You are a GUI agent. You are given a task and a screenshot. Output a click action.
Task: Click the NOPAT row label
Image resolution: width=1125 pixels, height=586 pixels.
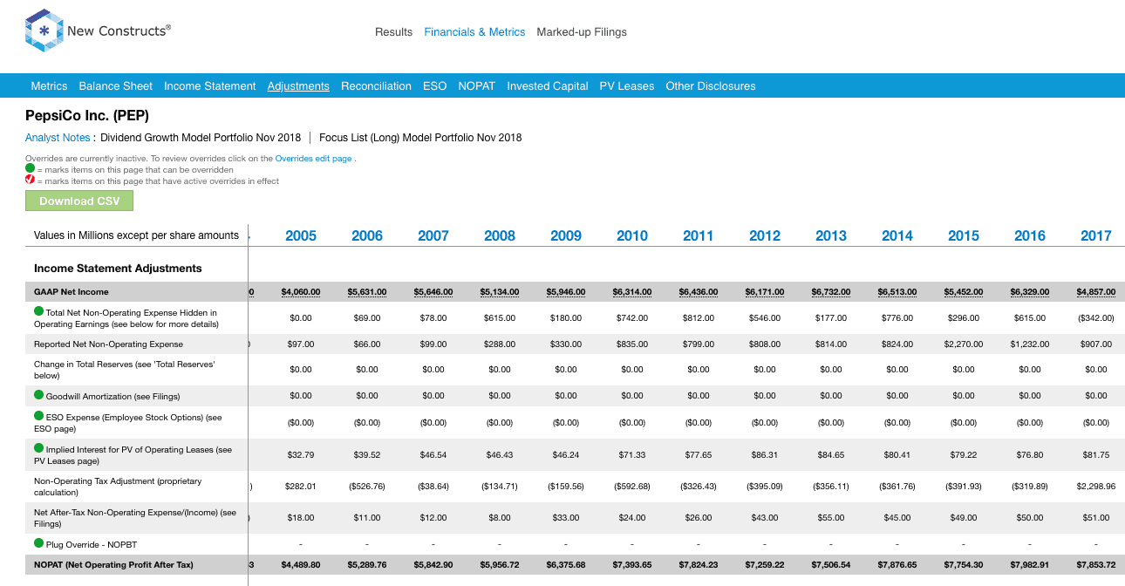[x=115, y=565]
